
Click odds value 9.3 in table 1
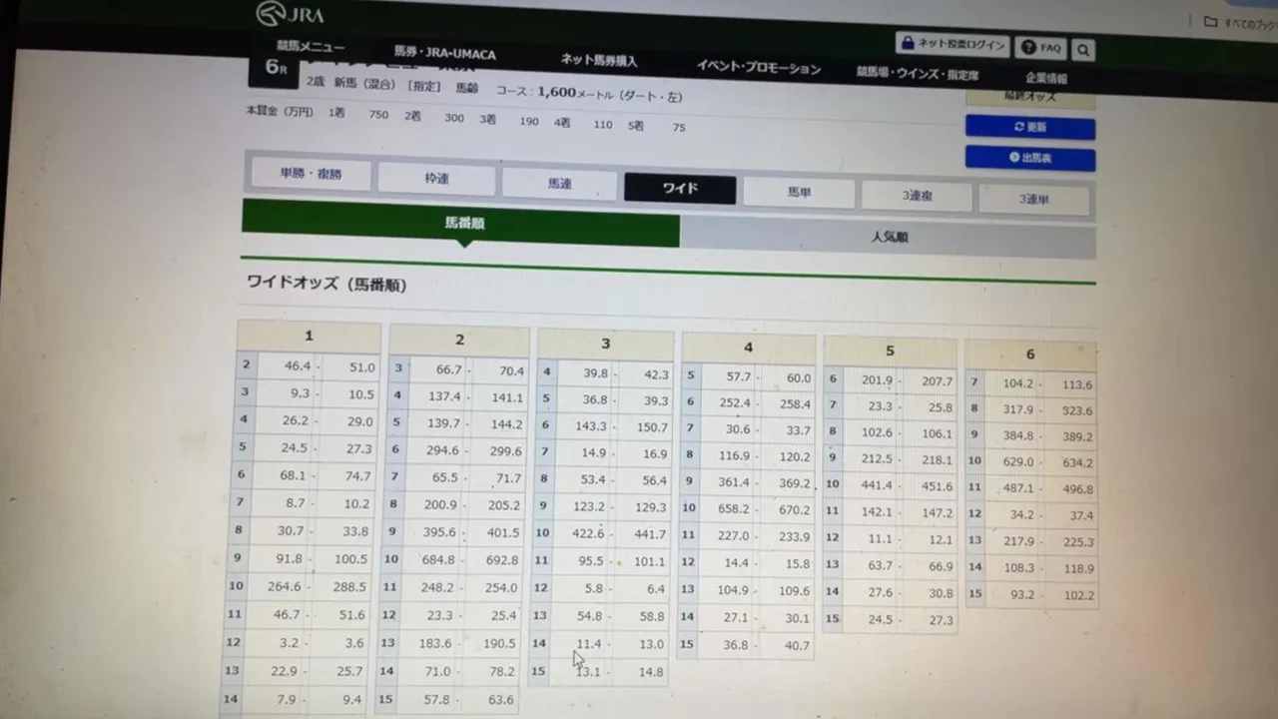pyautogui.click(x=300, y=393)
